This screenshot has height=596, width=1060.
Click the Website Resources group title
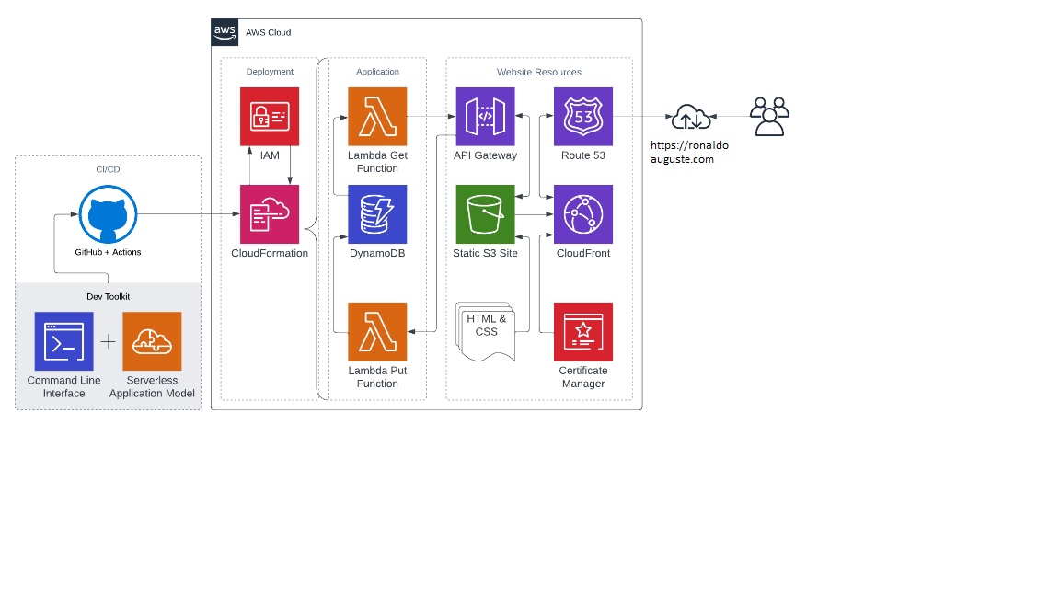pyautogui.click(x=539, y=72)
